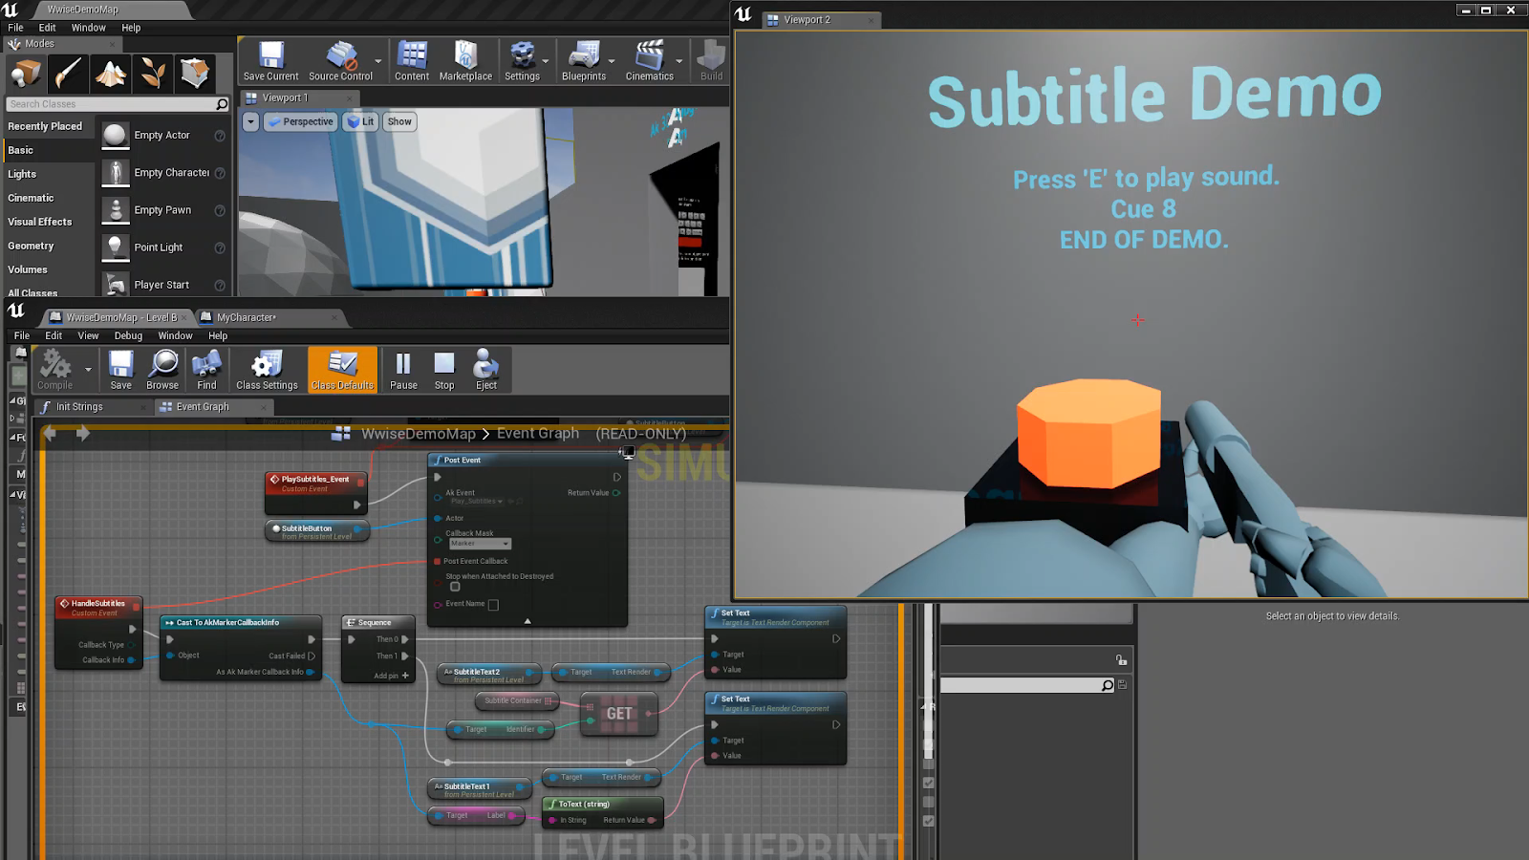Open the Marketplace toolbar icon
This screenshot has height=860, width=1529.
pyautogui.click(x=465, y=61)
